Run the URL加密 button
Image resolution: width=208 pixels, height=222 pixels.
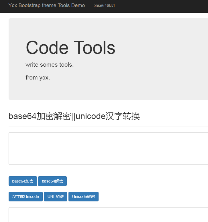tap(56, 197)
